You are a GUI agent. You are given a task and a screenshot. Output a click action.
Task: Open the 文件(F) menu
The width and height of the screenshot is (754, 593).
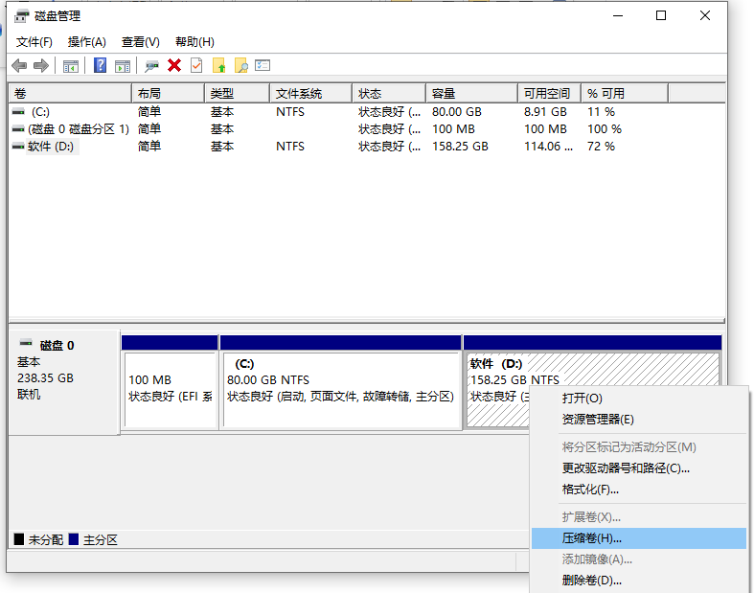34,42
